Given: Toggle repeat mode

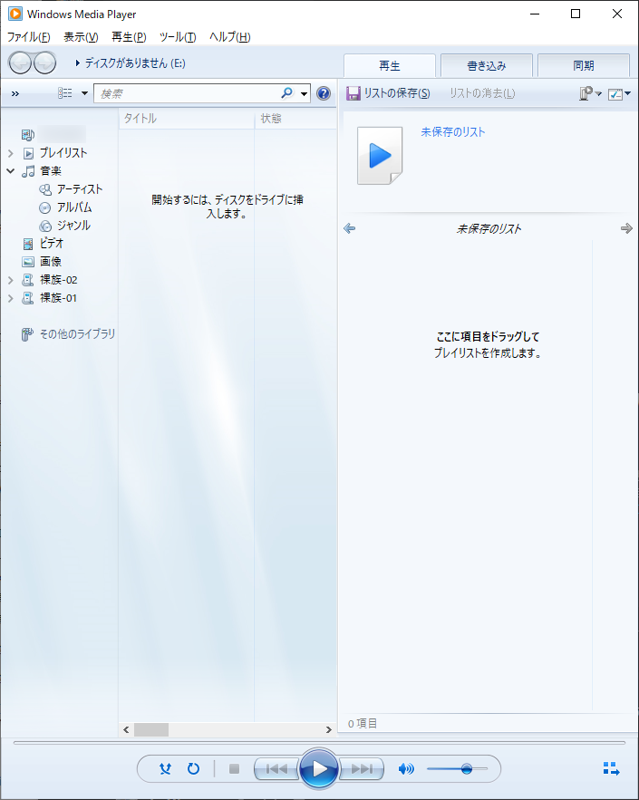Looking at the screenshot, I should point(193,768).
